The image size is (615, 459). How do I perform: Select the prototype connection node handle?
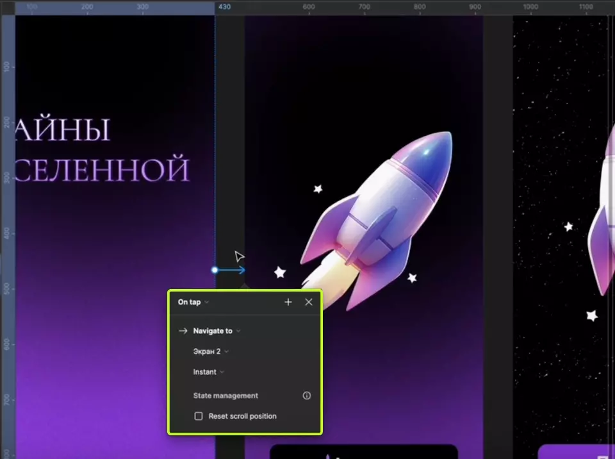click(215, 270)
